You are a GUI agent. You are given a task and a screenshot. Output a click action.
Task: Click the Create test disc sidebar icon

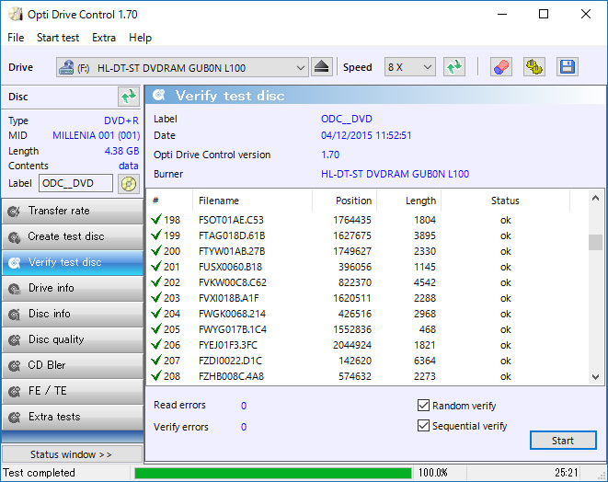click(14, 237)
